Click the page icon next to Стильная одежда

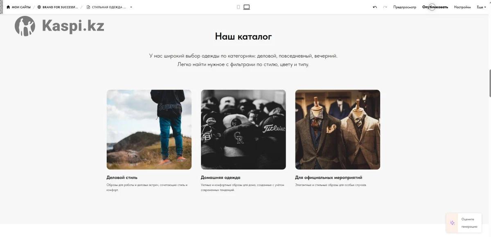click(x=88, y=7)
